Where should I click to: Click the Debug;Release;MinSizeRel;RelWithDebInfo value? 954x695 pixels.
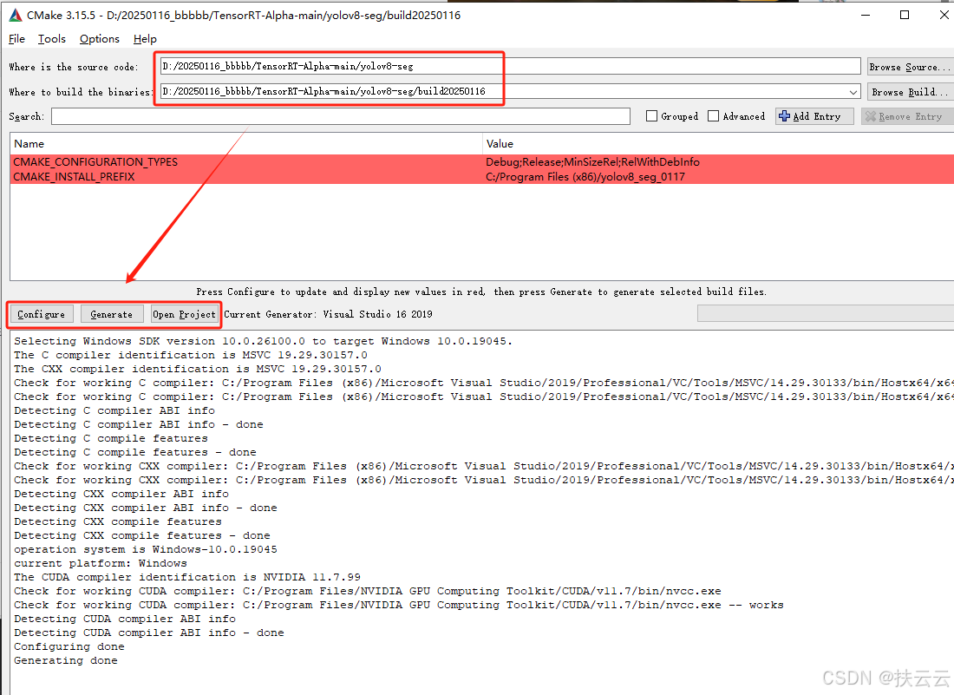click(x=592, y=162)
